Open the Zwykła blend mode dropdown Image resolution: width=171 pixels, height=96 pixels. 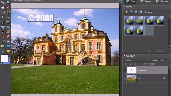(x=138, y=60)
